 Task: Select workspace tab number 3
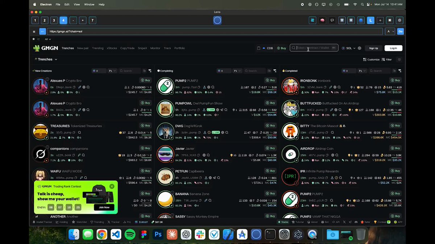pyautogui.click(x=54, y=21)
